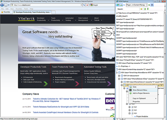Click the DIV icon of the videocontent node
The height and width of the screenshot is (120, 167).
click(122, 76)
